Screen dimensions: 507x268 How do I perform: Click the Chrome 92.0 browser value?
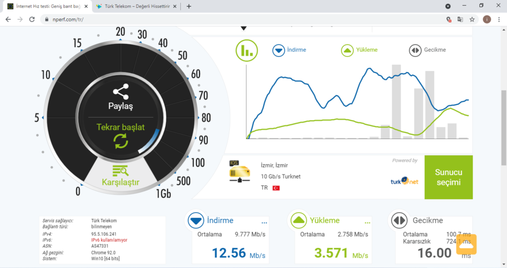(103, 252)
